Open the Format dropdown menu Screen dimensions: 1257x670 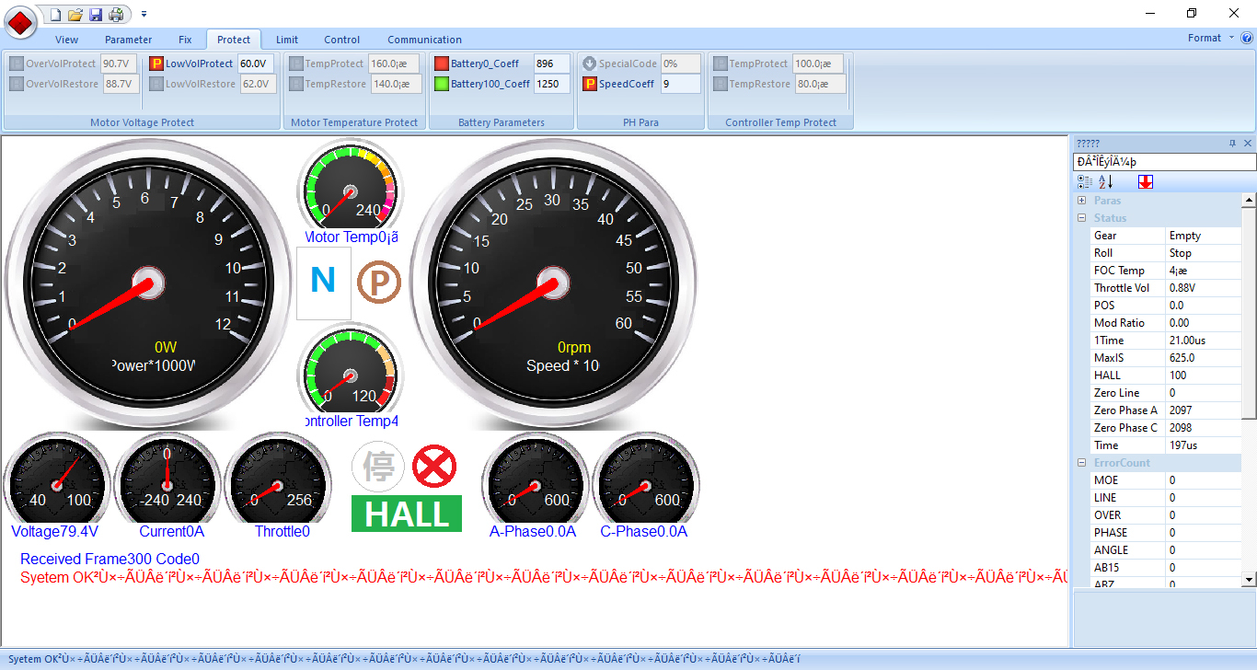tap(1210, 39)
